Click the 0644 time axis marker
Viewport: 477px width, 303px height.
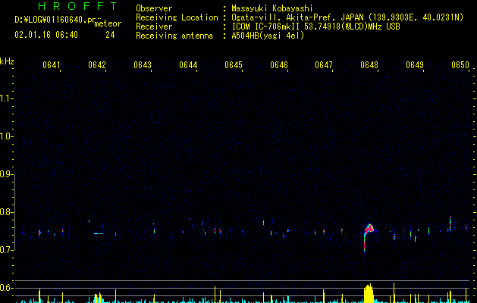[188, 65]
